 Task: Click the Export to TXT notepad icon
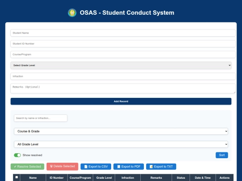tap(151, 167)
